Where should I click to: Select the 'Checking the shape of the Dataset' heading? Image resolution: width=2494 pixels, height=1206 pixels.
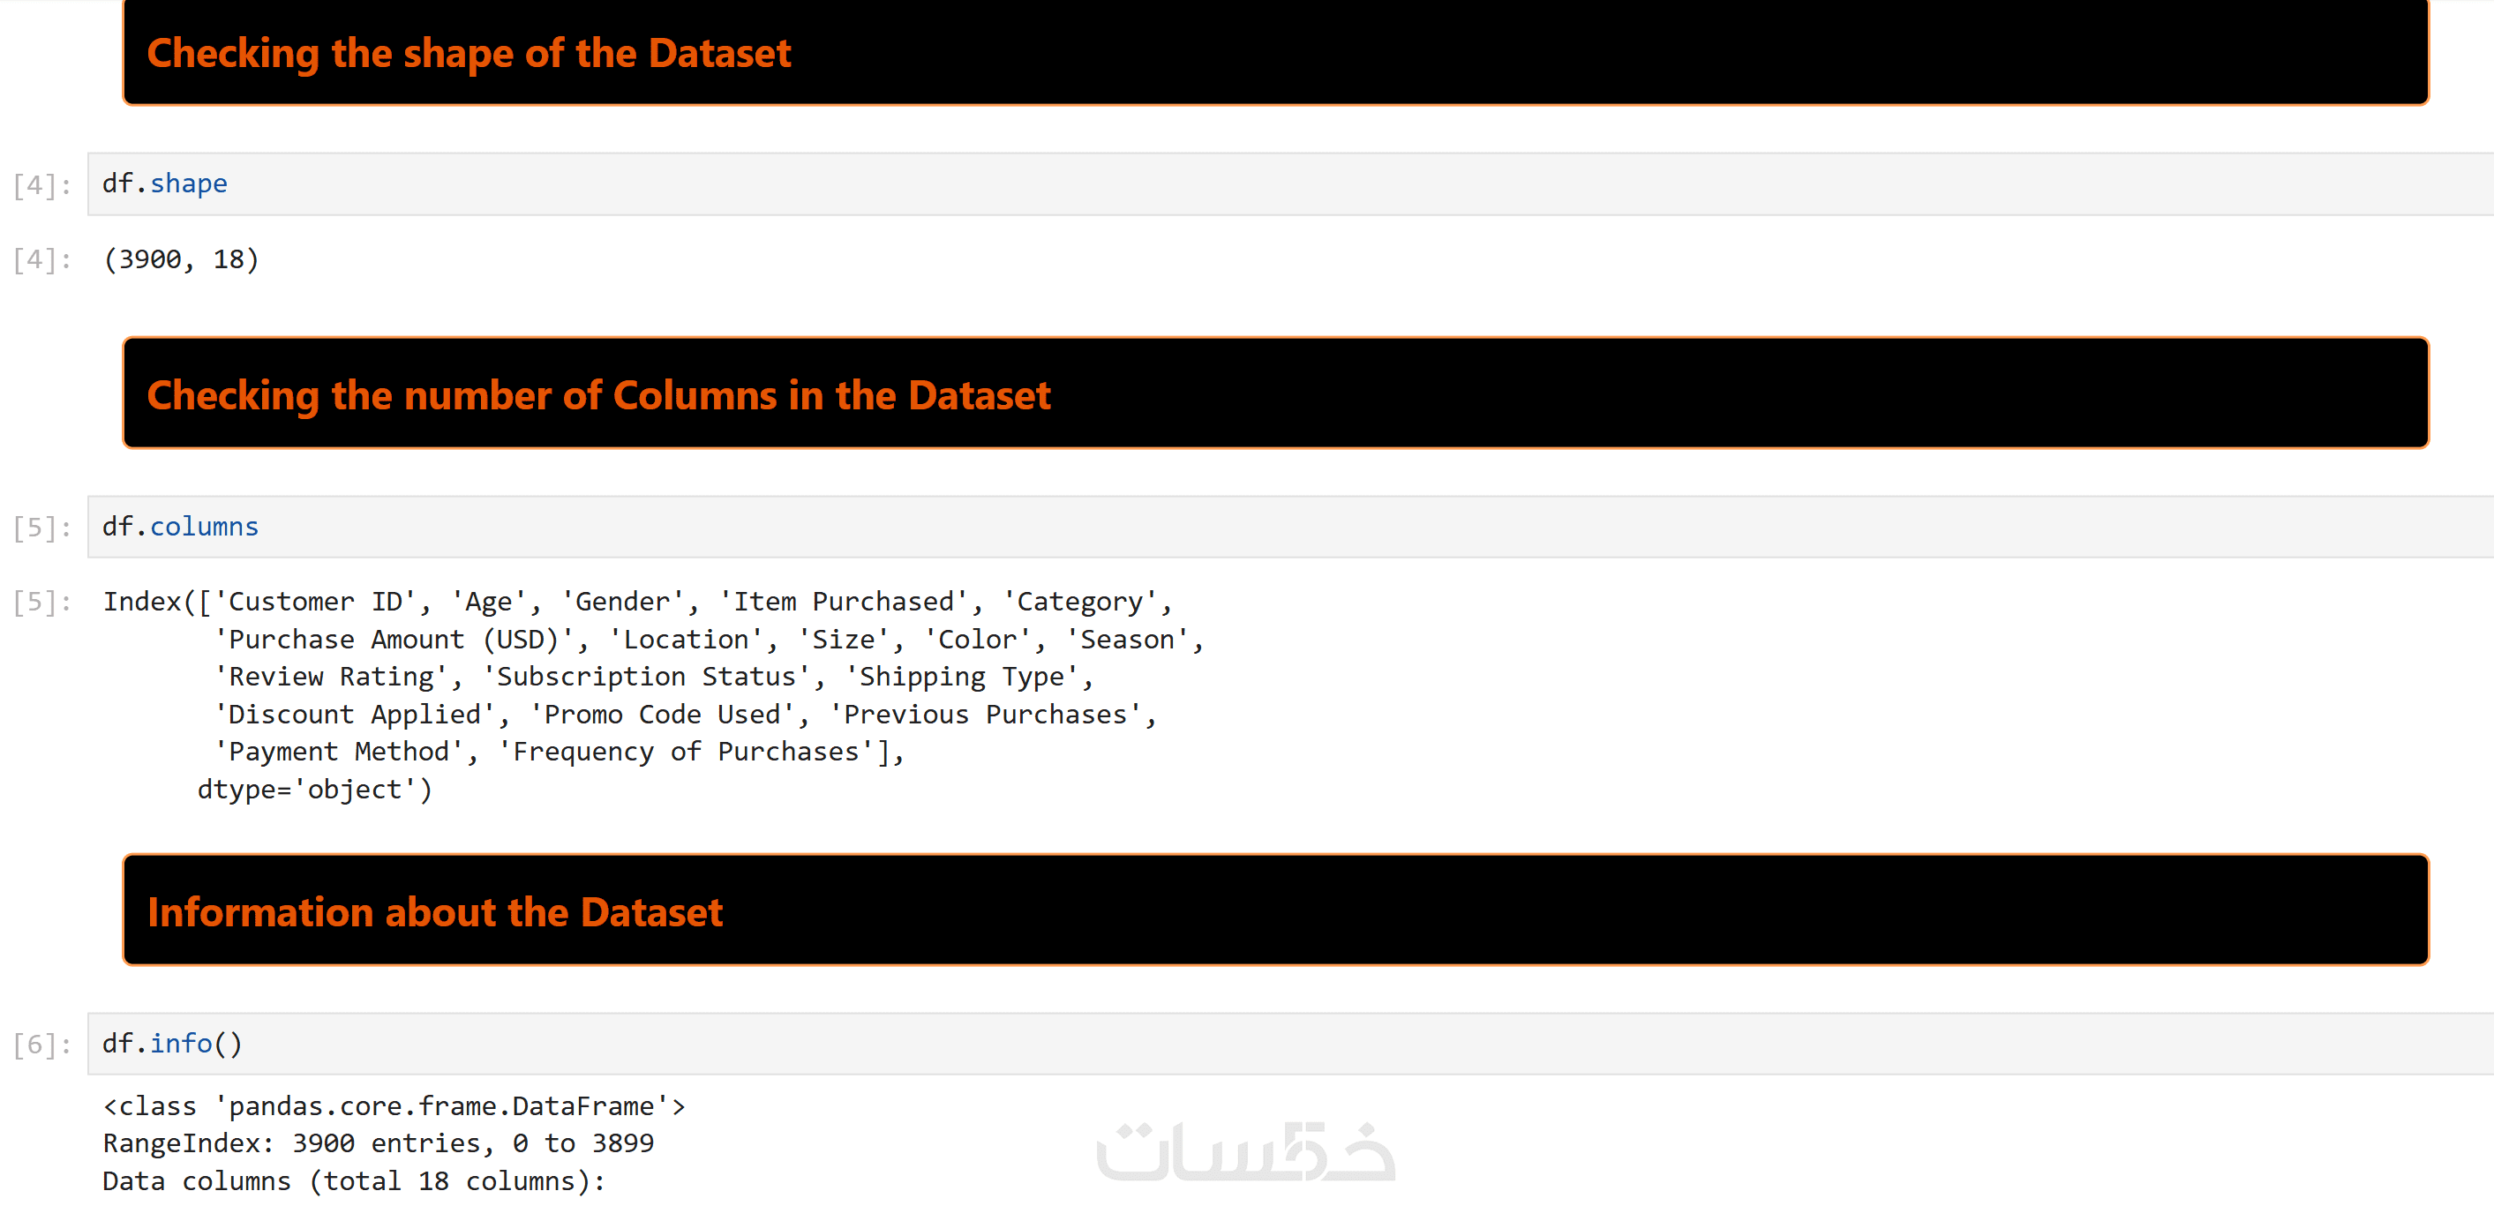point(469,53)
